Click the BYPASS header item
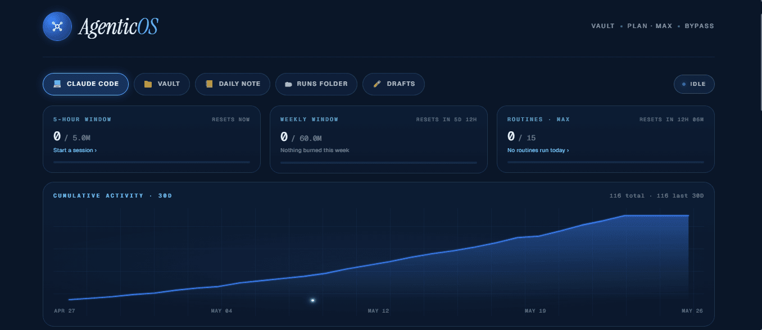This screenshot has height=330, width=762. coord(699,26)
